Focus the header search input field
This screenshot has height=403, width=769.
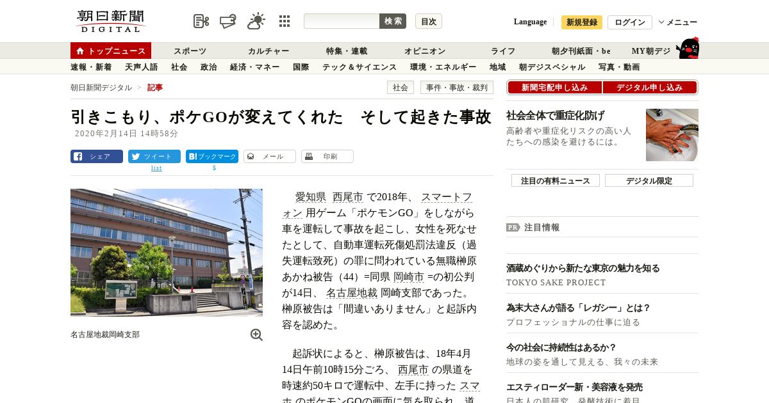coord(342,21)
